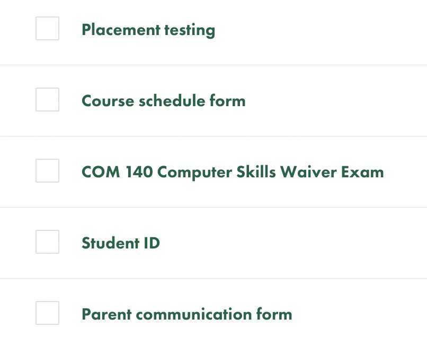Mark the Student ID checkbox
Viewport: 427px width, 344px height.
pos(47,242)
